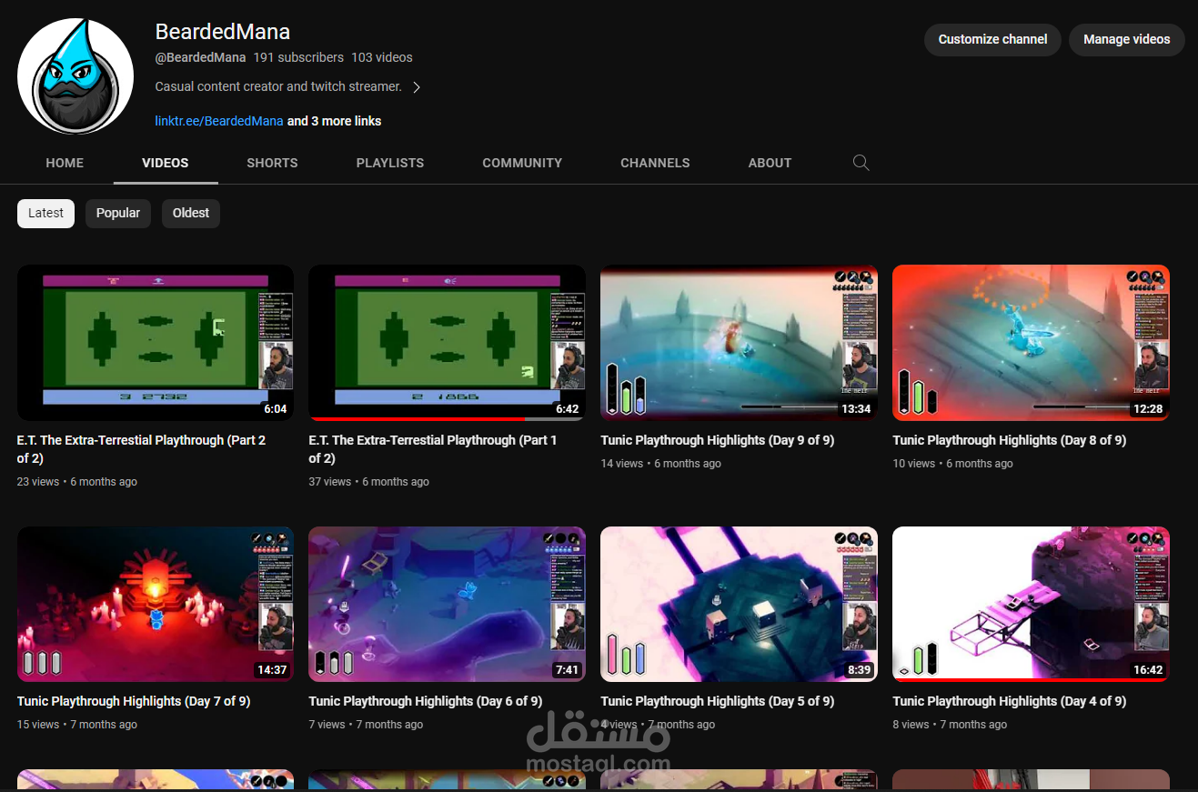
Task: Select the Oldest sort chip
Action: click(191, 214)
